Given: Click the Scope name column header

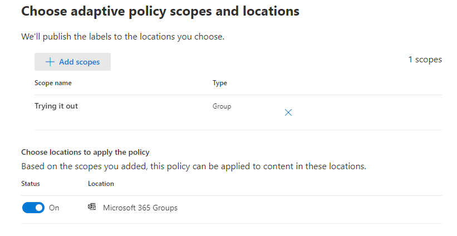Looking at the screenshot, I should 53,83.
